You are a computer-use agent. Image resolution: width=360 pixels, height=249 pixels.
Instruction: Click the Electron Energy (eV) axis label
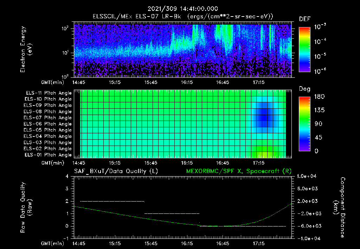pos(26,49)
